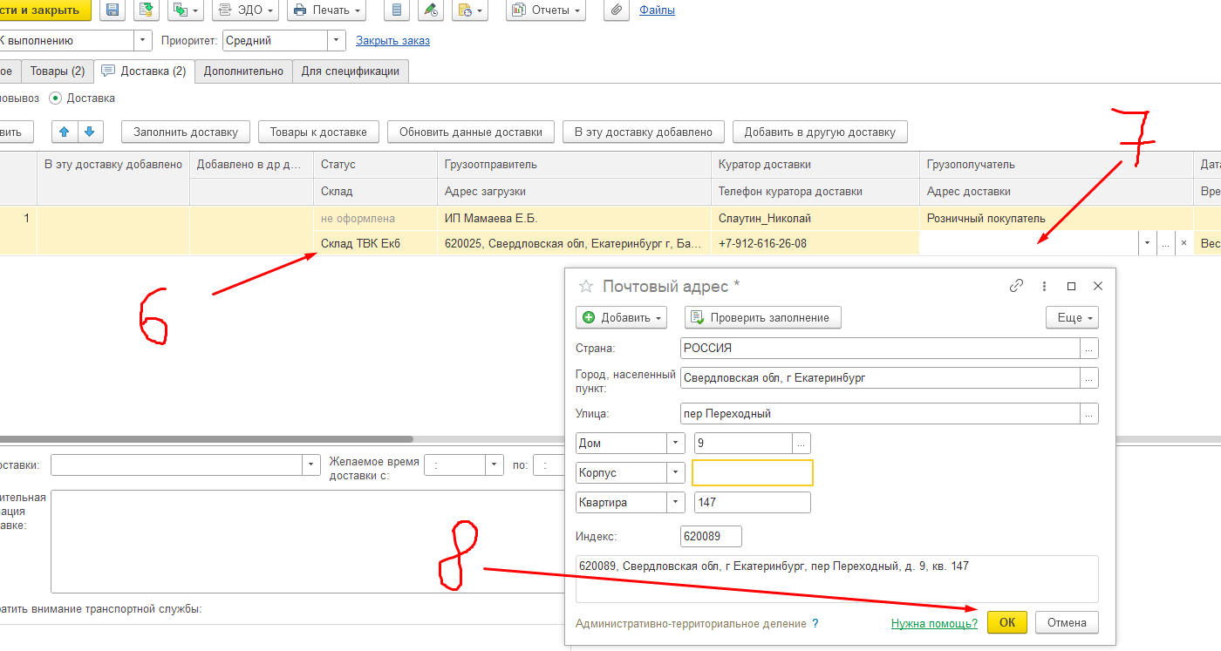Expand the К выполнению status dropdown
1221x651 pixels.
(143, 40)
